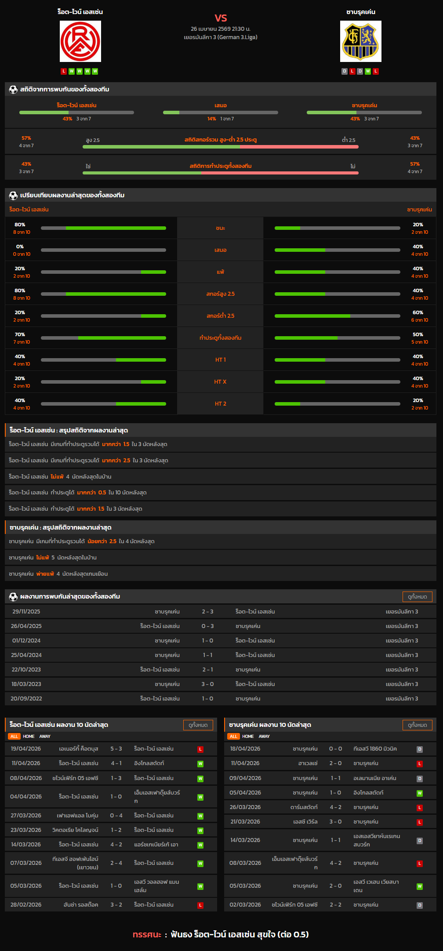The image size is (443, 951).
Task: Click D result badge for 18/04/2026 match
Action: click(420, 749)
